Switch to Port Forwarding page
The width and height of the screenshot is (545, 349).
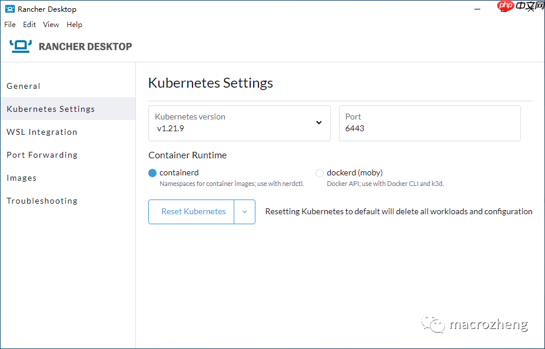click(x=42, y=155)
